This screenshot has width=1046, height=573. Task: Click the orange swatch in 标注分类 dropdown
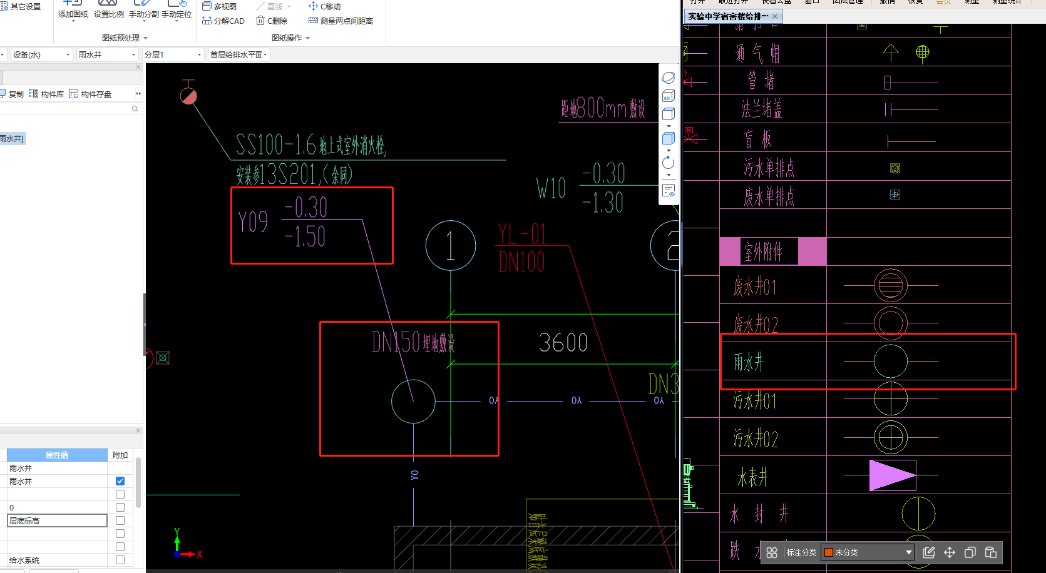(829, 552)
